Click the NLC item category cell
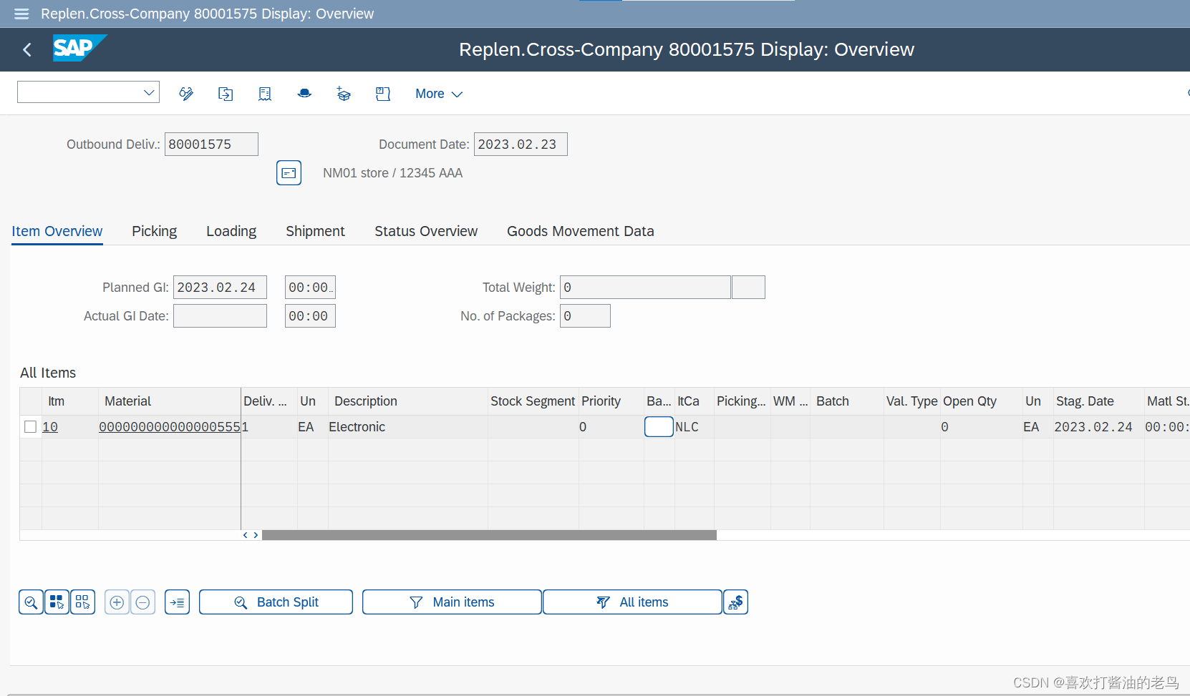The image size is (1190, 696). coord(694,427)
